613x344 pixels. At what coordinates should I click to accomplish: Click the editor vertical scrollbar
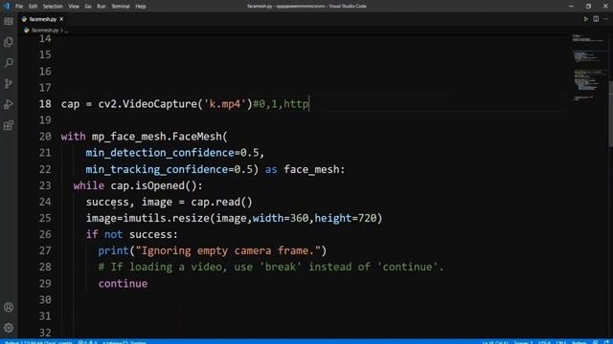click(610, 113)
